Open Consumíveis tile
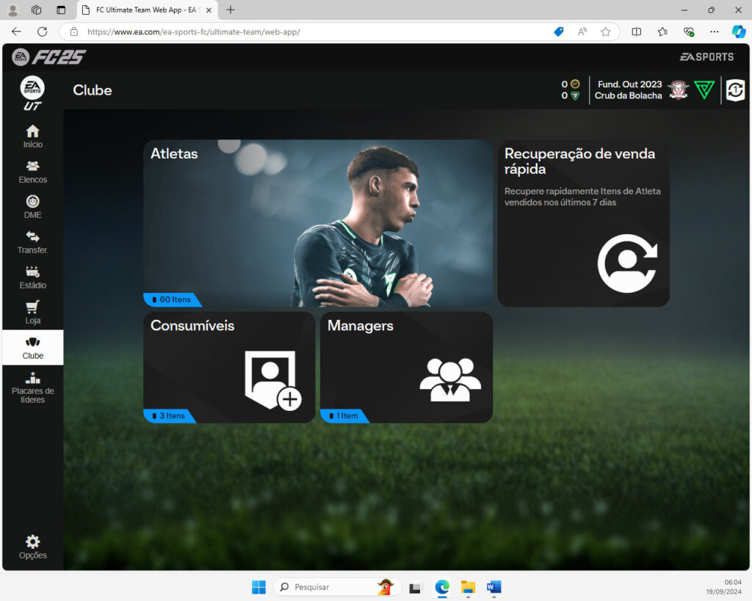The height and width of the screenshot is (601, 752). (228, 367)
